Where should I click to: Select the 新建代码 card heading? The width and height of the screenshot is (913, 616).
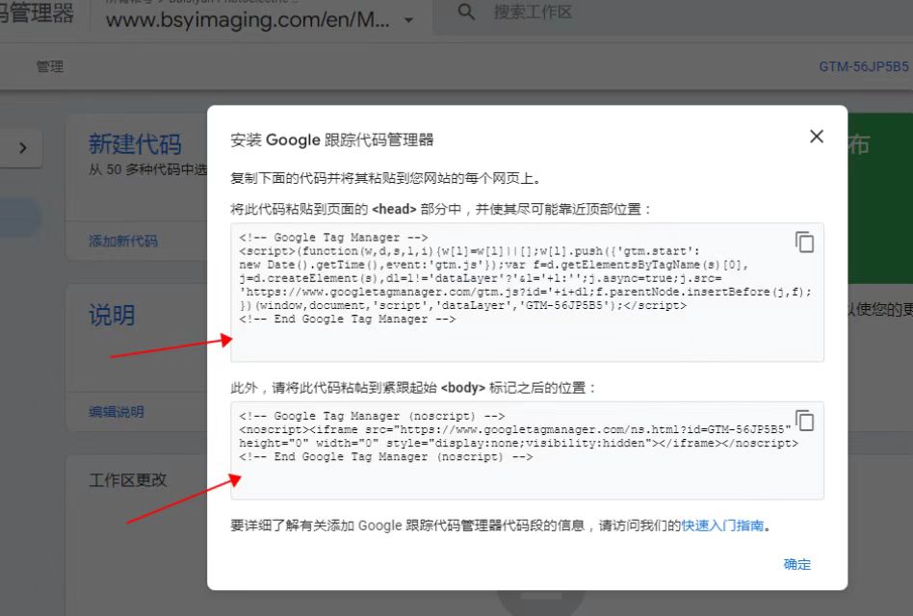coord(135,144)
